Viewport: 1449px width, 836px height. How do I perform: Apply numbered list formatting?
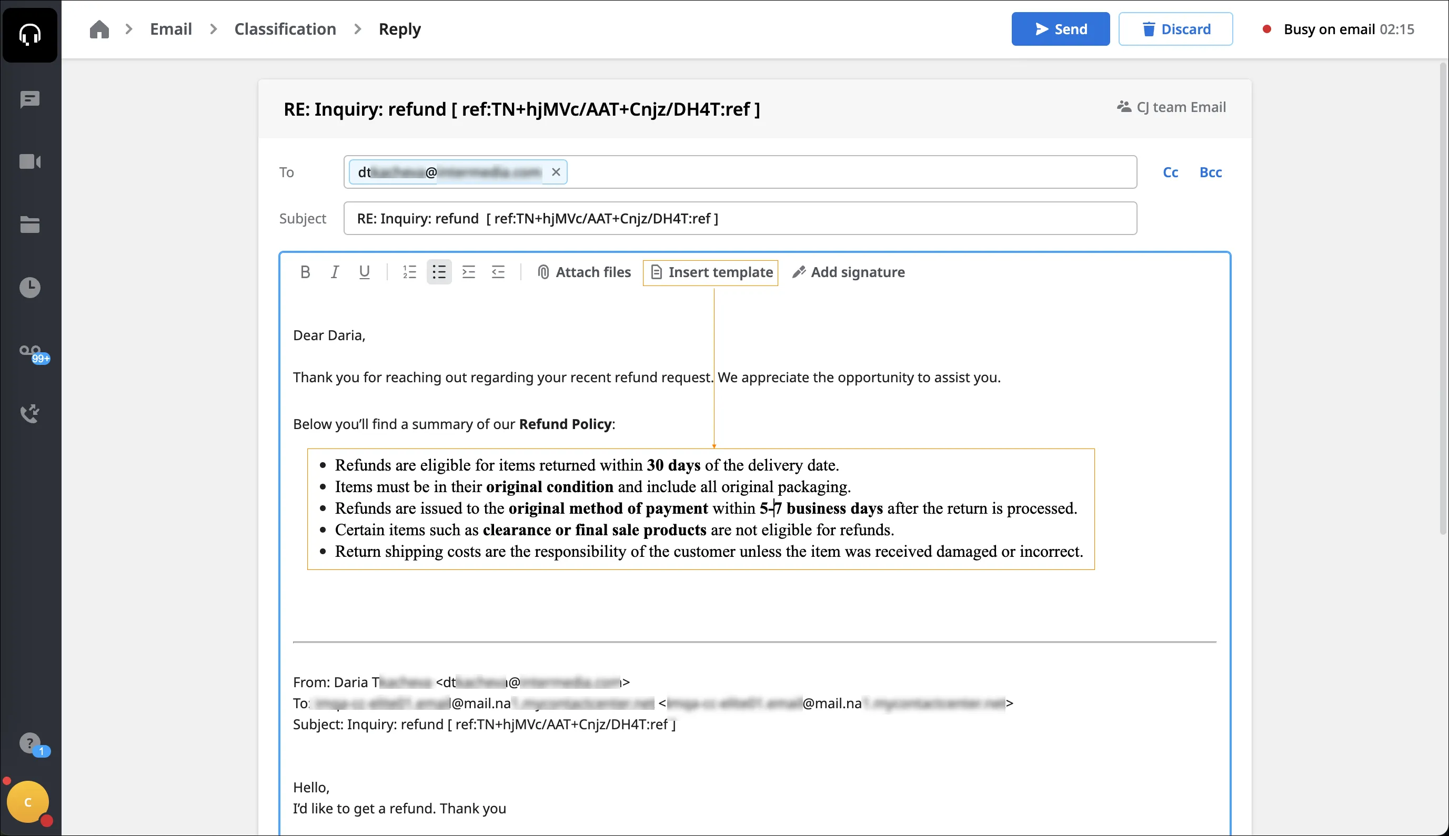[410, 272]
